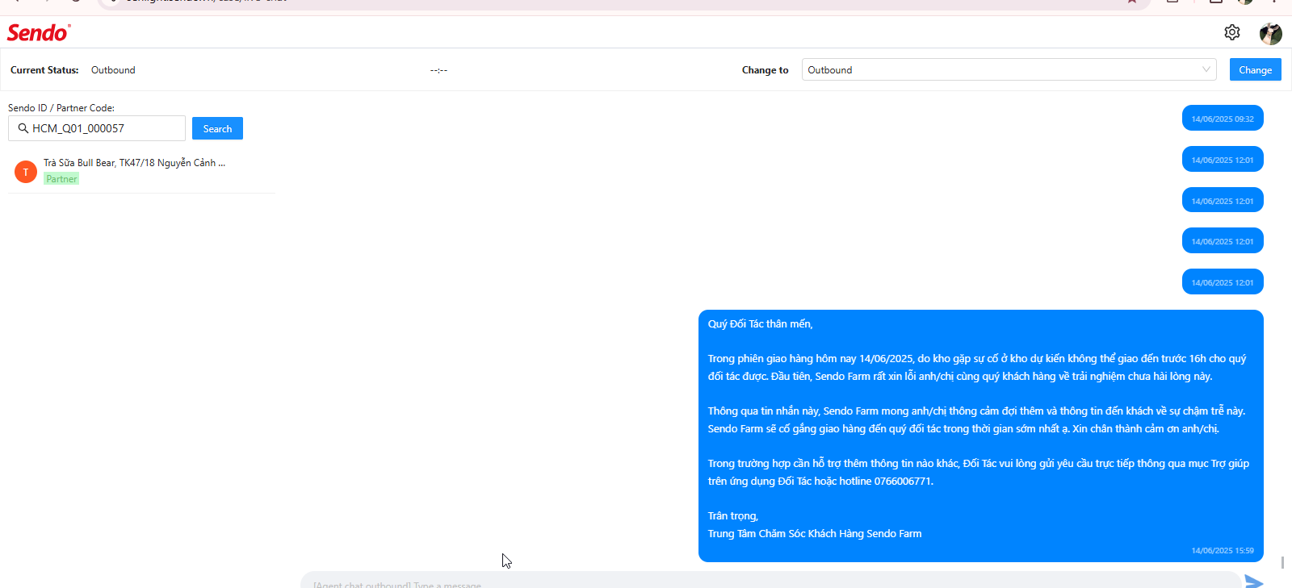Click the Sendo logo
The image size is (1292, 588).
[x=39, y=32]
